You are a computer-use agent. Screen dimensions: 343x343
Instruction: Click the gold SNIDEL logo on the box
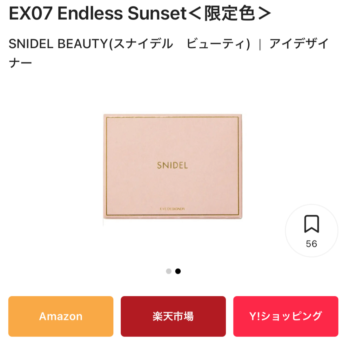172,165
